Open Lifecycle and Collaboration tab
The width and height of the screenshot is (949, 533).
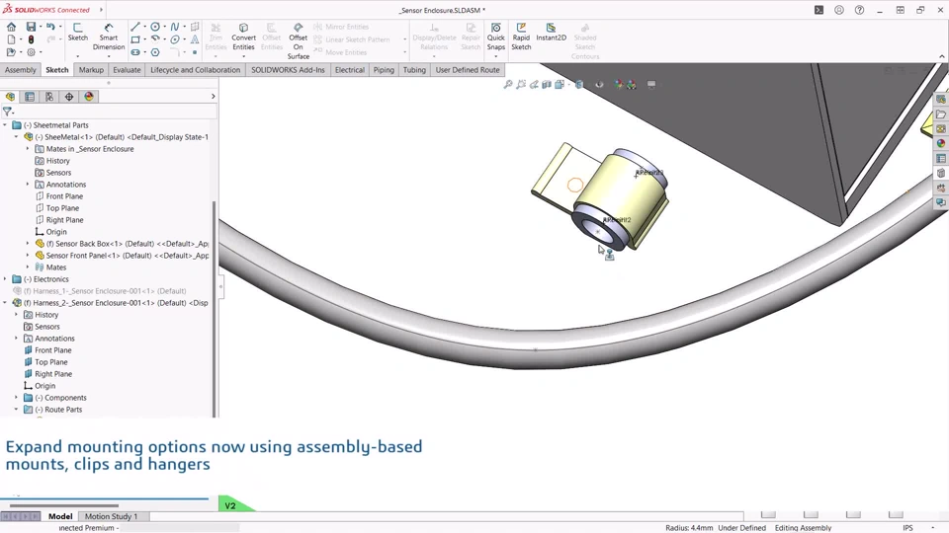(x=196, y=70)
